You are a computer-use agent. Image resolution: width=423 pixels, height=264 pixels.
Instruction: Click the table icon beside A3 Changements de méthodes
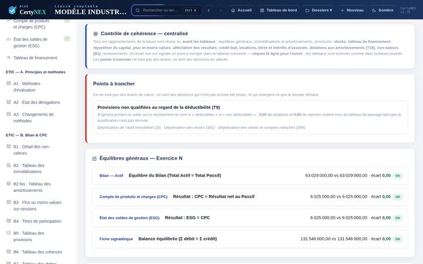coord(9,114)
